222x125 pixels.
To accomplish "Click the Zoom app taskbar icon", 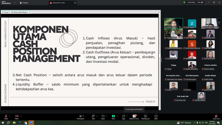I will pos(31,123).
